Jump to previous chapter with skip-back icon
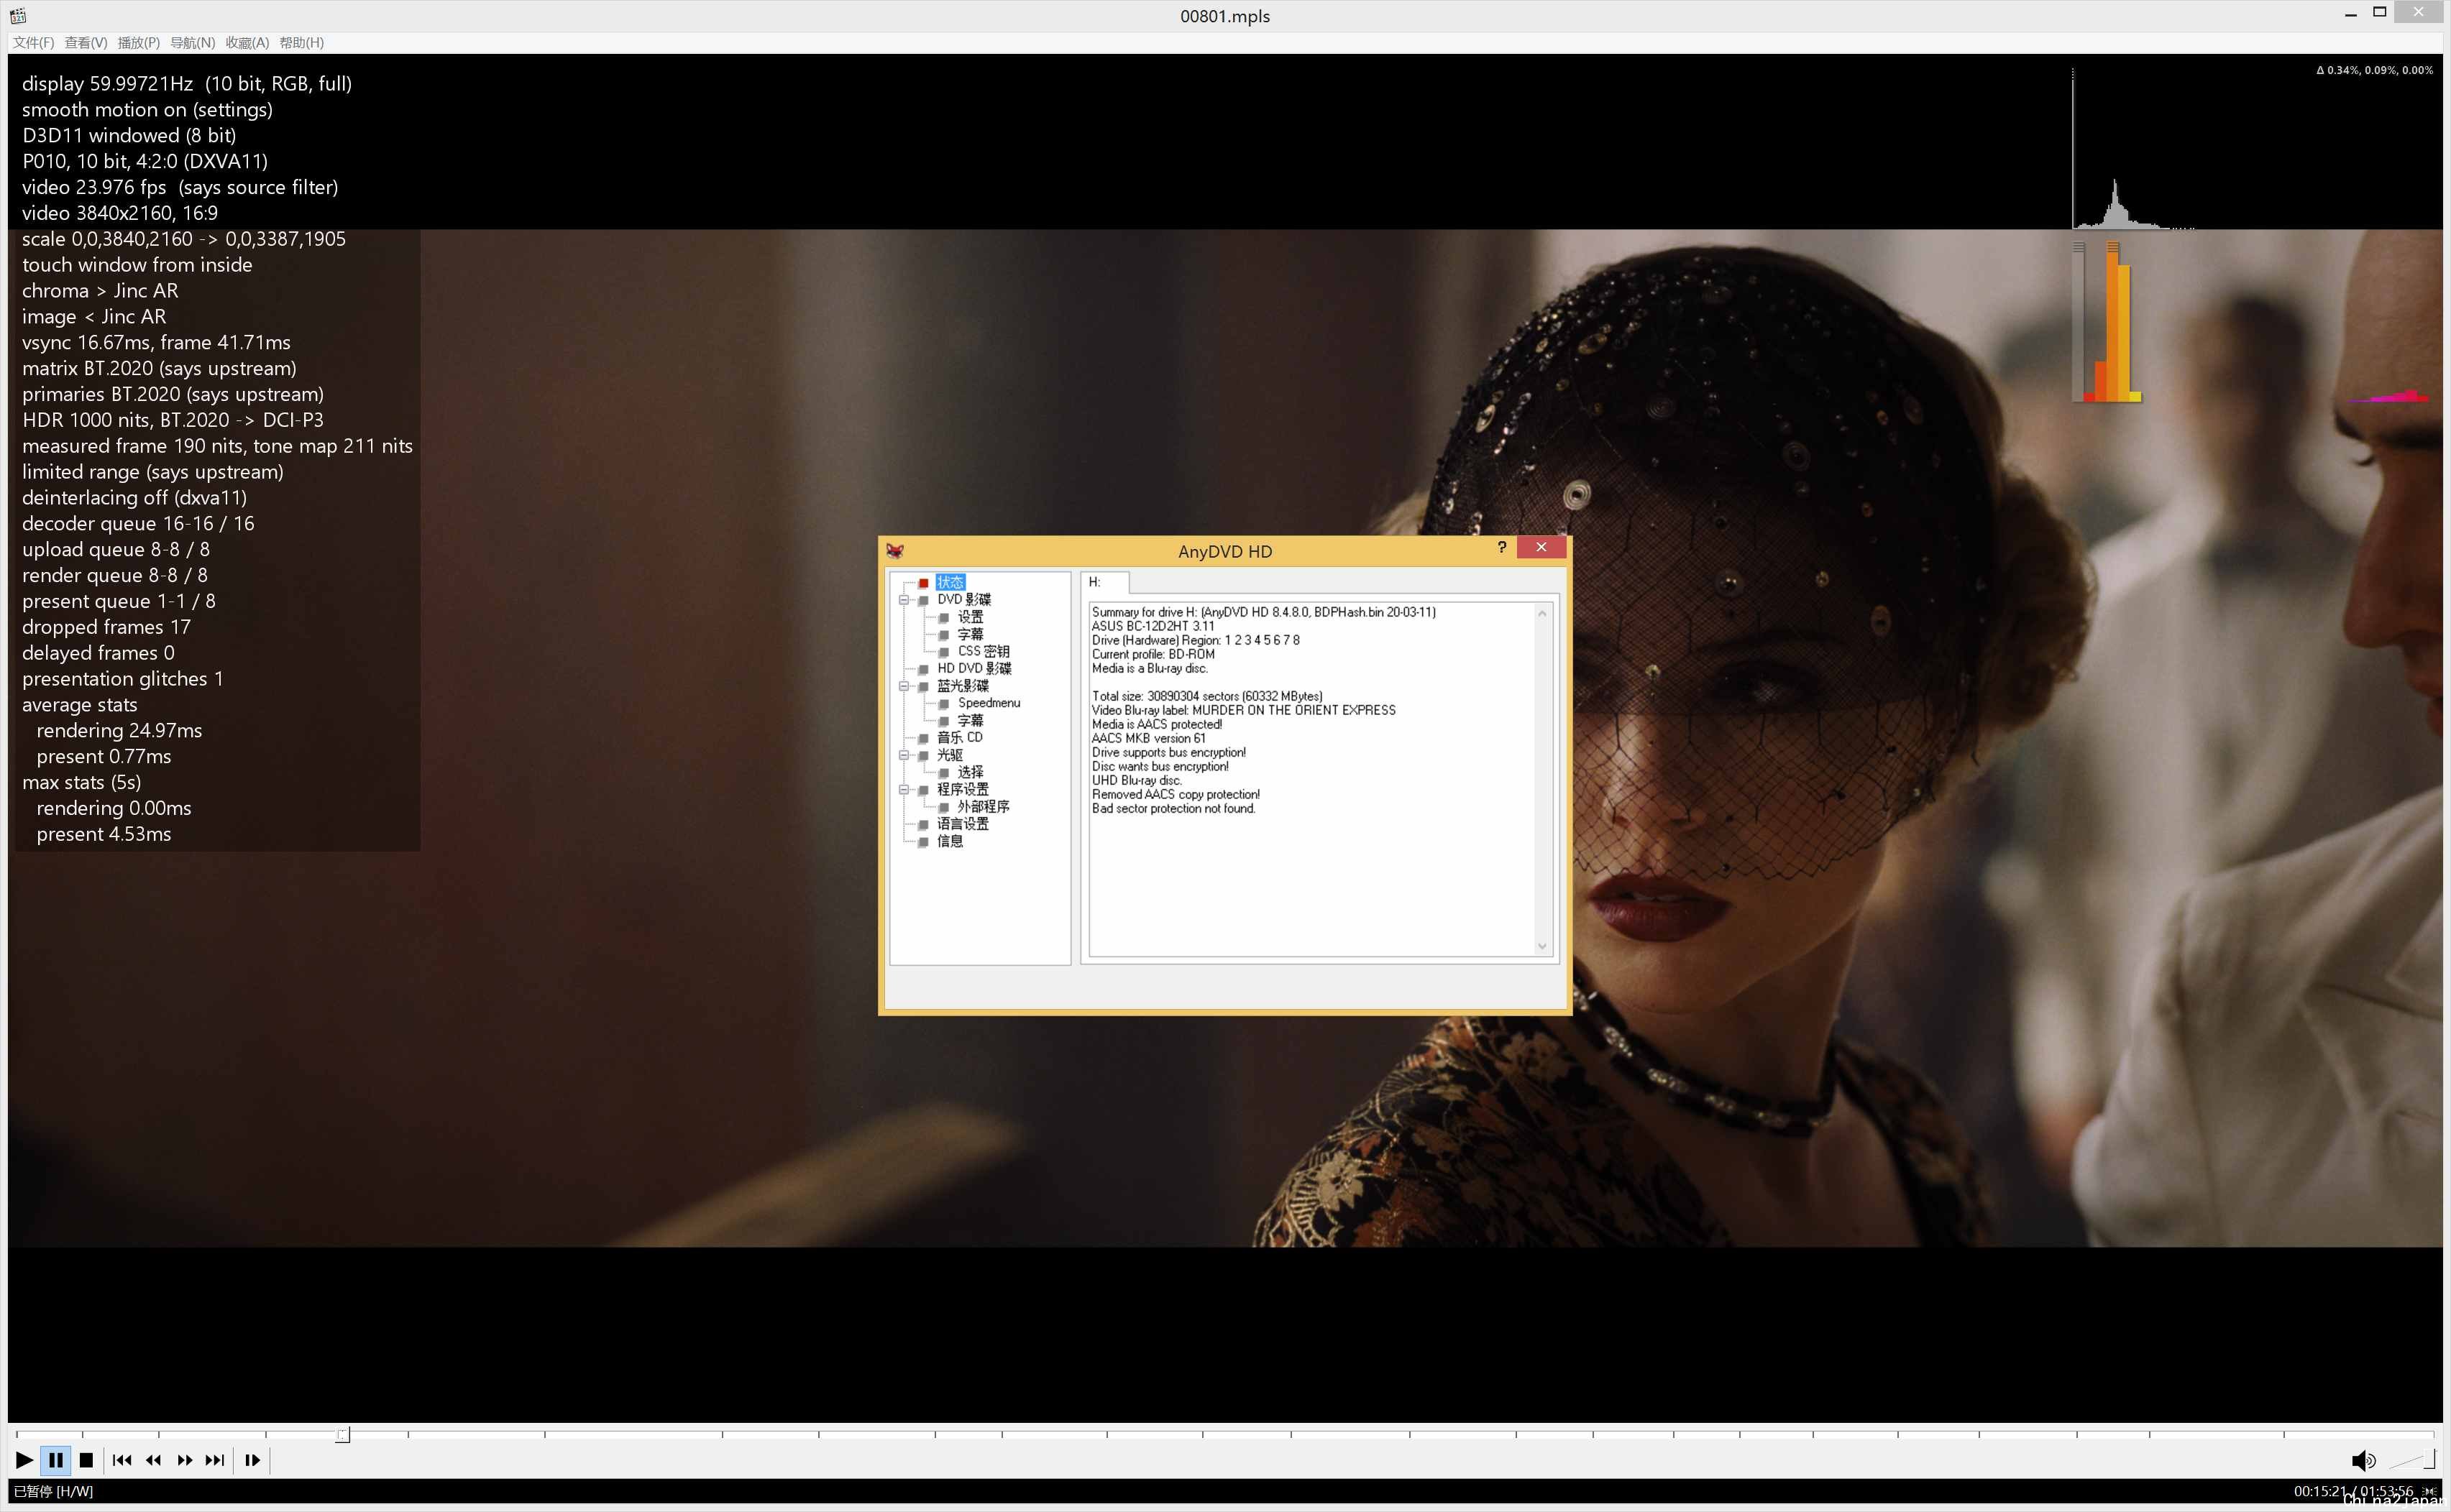 [122, 1460]
